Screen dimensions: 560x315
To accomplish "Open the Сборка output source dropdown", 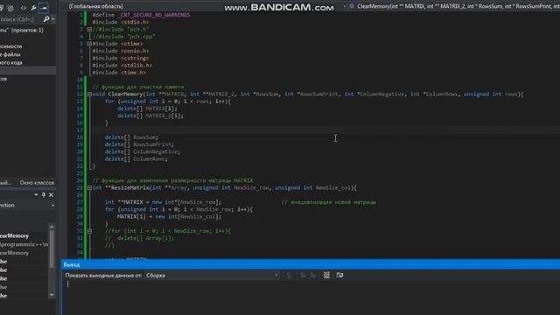I will point(212,276).
